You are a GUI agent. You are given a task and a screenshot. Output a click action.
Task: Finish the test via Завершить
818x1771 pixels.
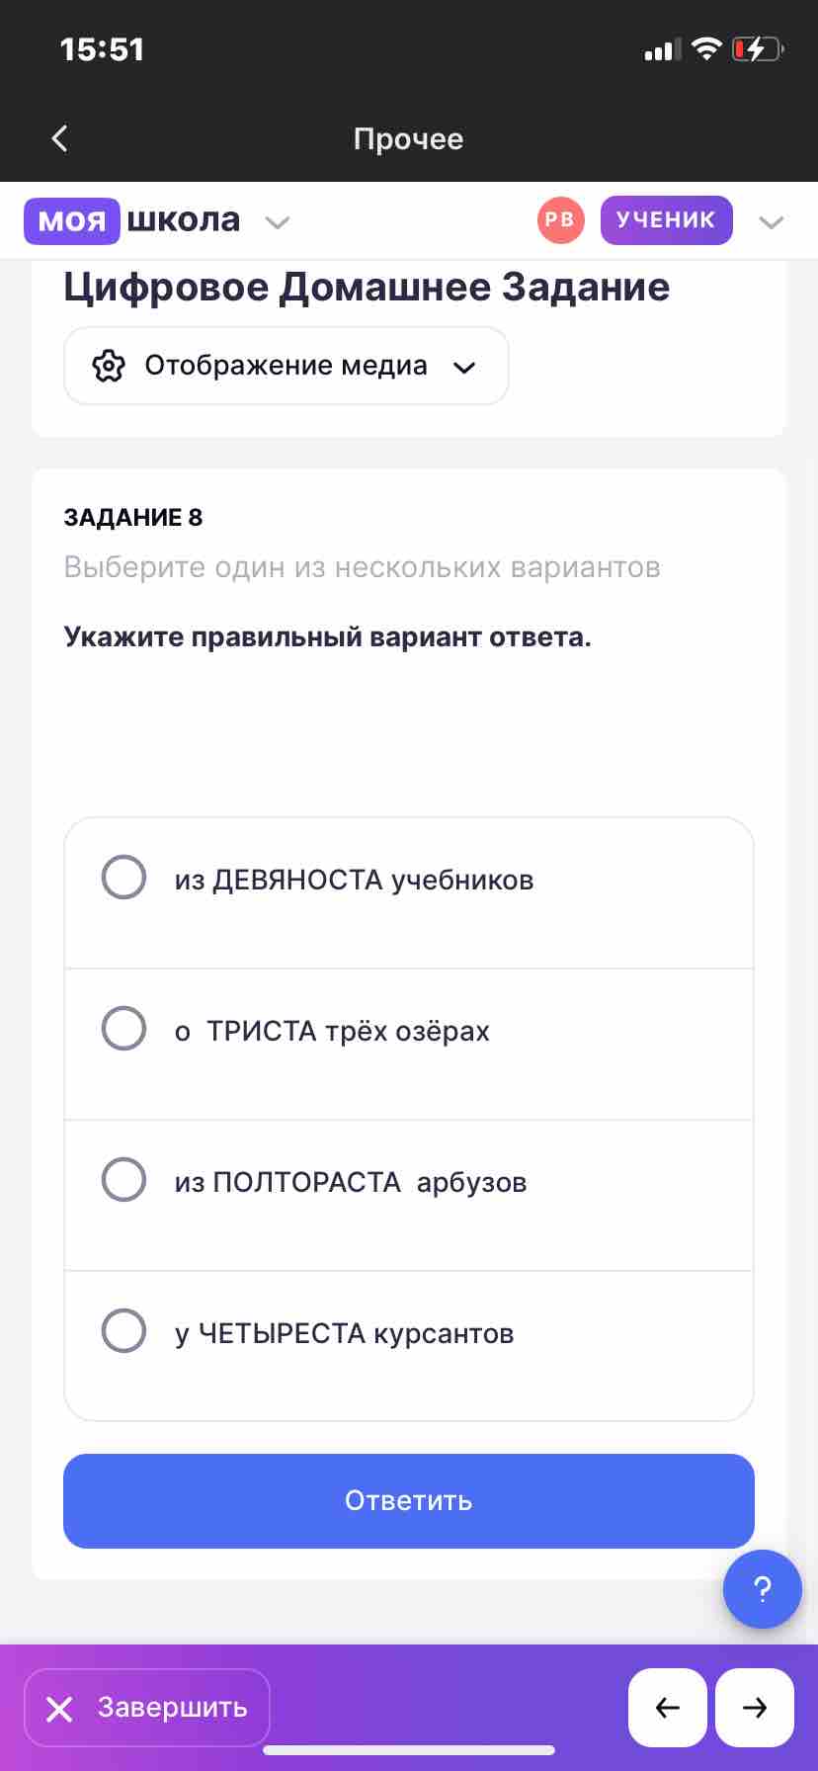147,1708
